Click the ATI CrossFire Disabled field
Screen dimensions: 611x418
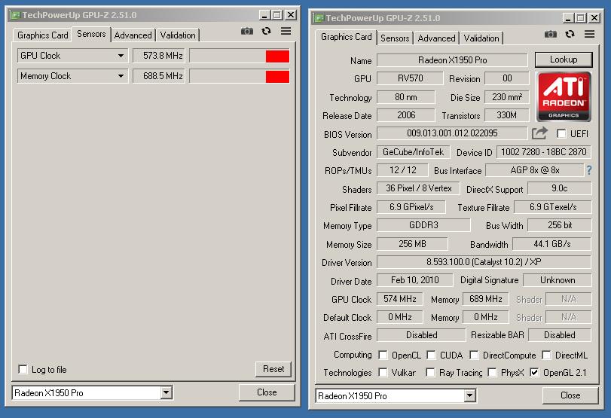[421, 335]
